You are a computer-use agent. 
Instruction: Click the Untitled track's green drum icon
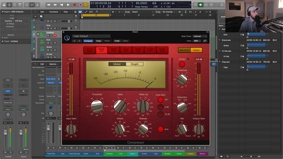coord(42,34)
